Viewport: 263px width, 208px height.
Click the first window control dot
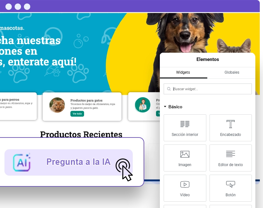point(9,6)
